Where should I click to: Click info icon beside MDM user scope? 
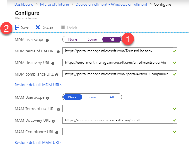click(x=47, y=40)
